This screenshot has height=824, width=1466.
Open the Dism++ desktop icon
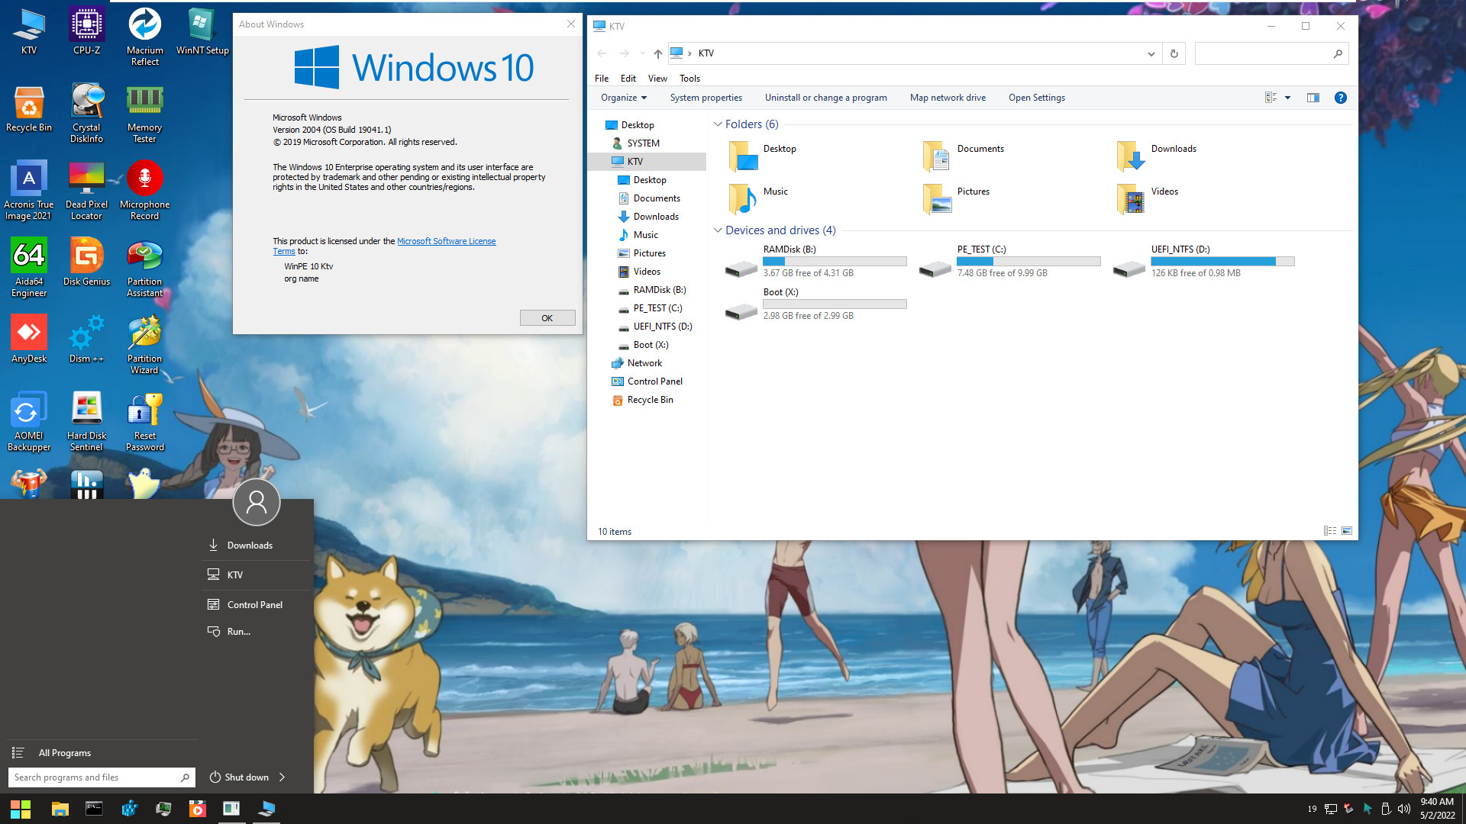tap(86, 339)
